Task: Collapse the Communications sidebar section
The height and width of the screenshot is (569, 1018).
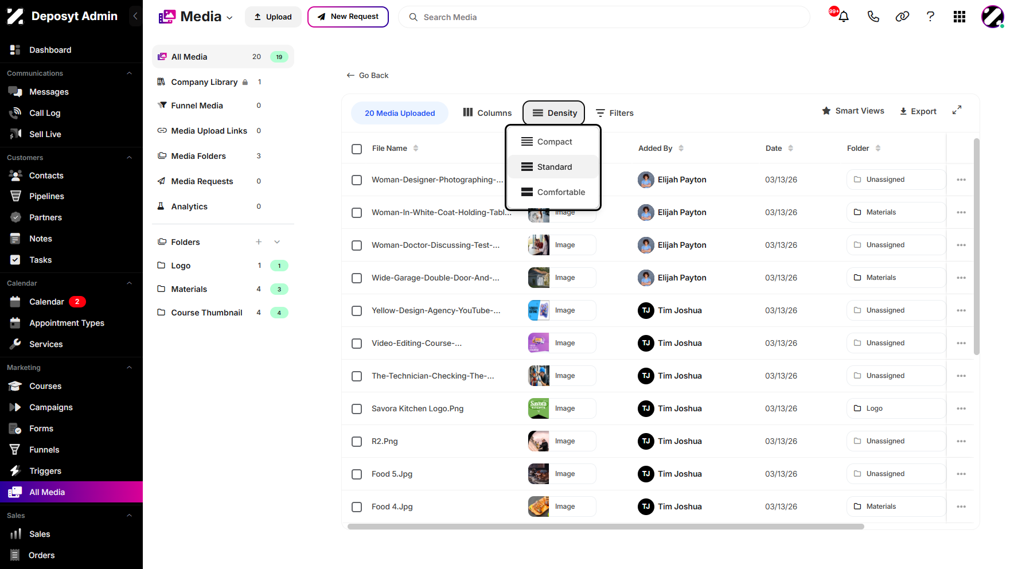Action: 129,73
